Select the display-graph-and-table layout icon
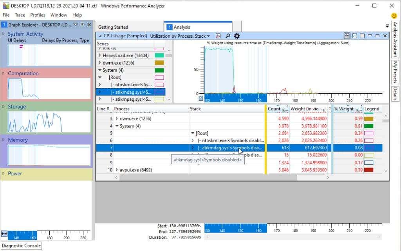The width and height of the screenshot is (401, 251). tap(347, 36)
